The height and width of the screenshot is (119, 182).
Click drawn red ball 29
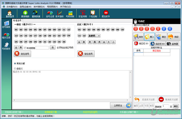point(152,29)
